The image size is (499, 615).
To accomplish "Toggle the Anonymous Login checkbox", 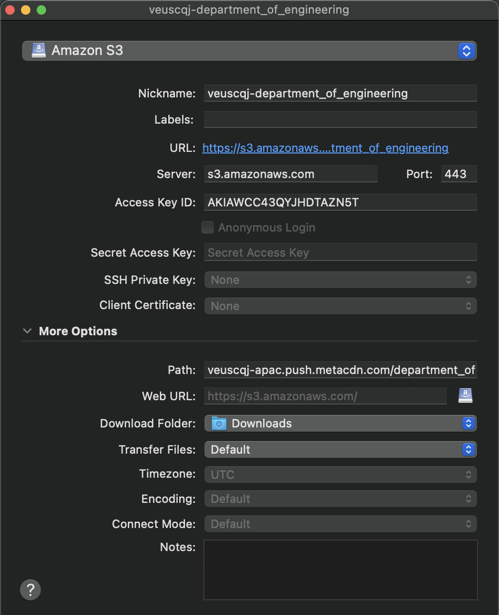I will point(207,227).
